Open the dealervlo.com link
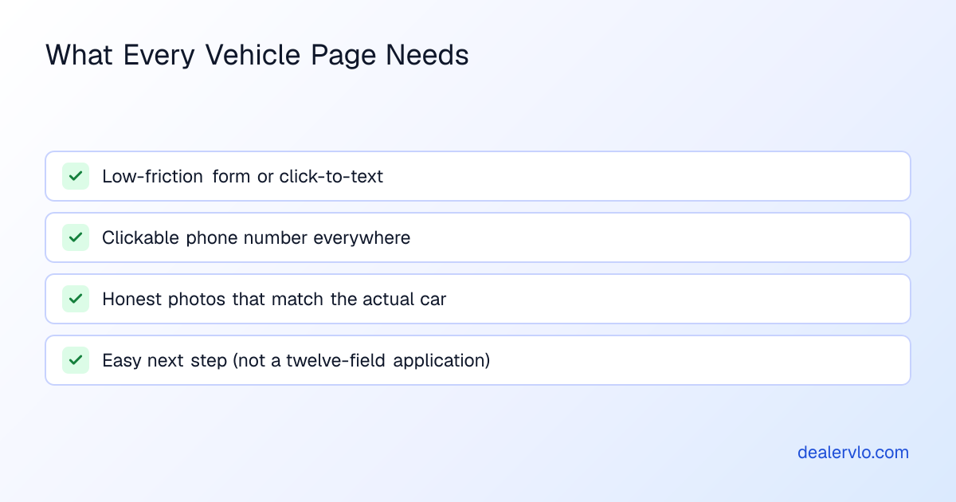This screenshot has width=956, height=502. tap(853, 453)
